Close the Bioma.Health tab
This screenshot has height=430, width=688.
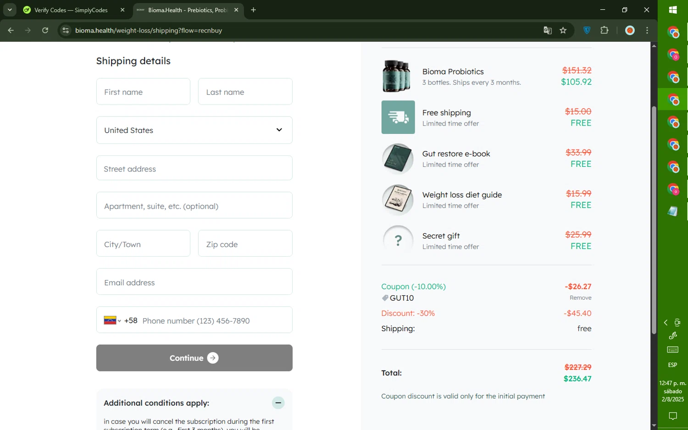tap(236, 10)
